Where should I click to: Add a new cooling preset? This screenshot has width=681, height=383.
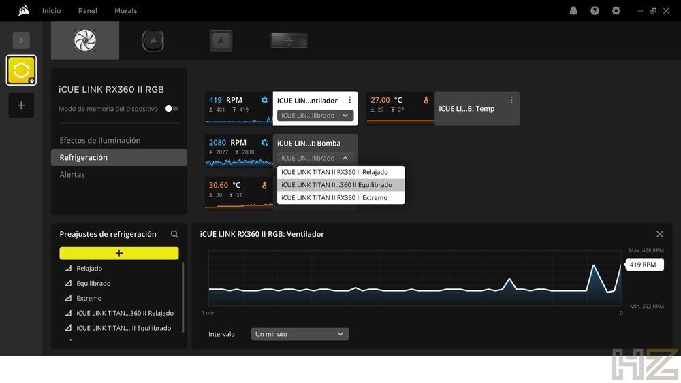pyautogui.click(x=119, y=253)
